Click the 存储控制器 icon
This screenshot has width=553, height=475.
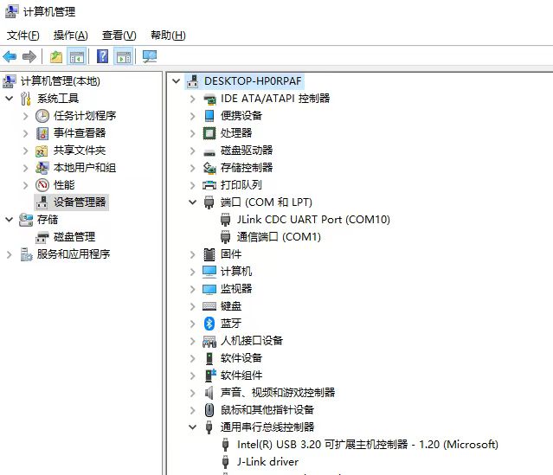coord(209,168)
